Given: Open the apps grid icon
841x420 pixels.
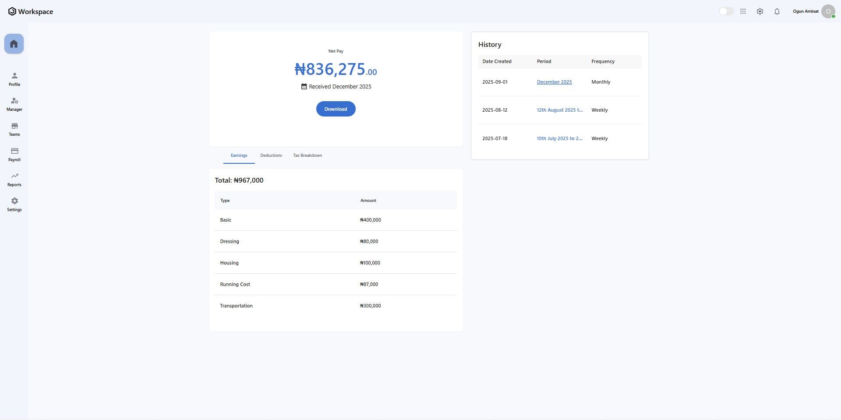Looking at the screenshot, I should (x=743, y=11).
